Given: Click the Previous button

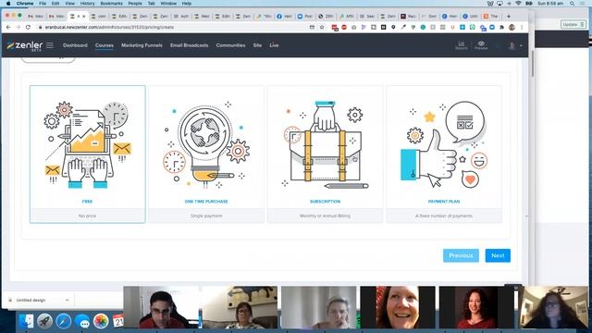Looking at the screenshot, I should (461, 255).
